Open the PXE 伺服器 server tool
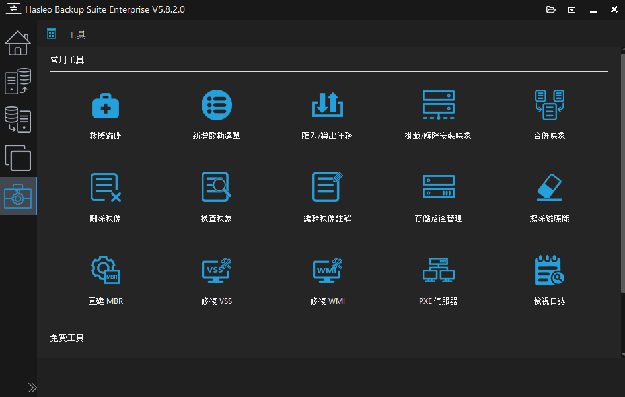 click(x=438, y=270)
